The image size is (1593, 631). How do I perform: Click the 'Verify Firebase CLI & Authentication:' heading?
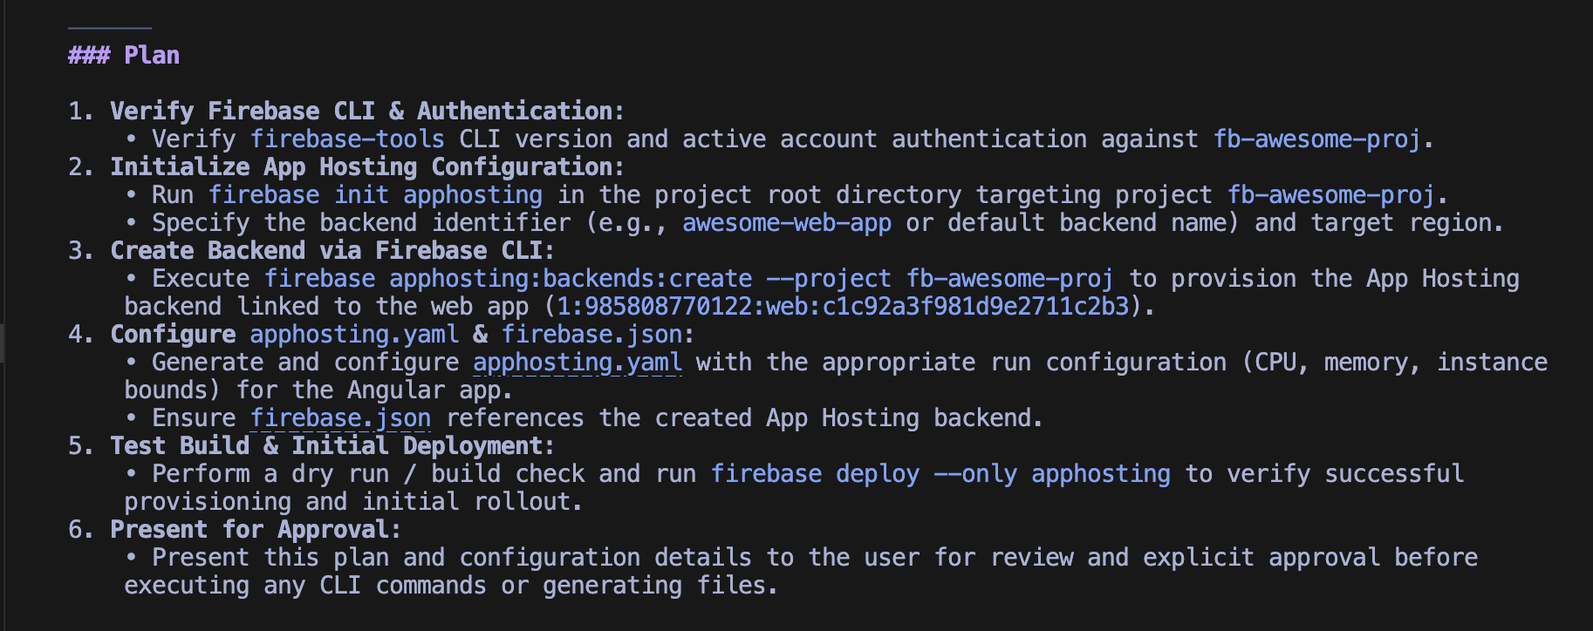pyautogui.click(x=367, y=112)
